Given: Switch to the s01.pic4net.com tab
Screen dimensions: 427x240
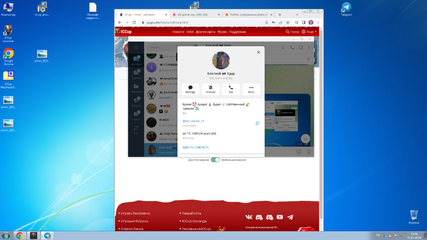Looking at the screenshot, I should (x=196, y=15).
